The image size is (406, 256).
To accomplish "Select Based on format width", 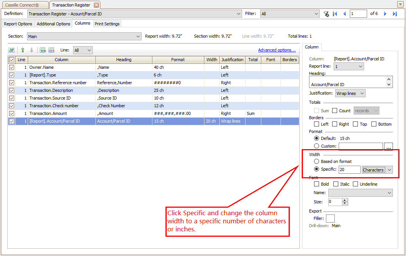I will tap(316, 161).
